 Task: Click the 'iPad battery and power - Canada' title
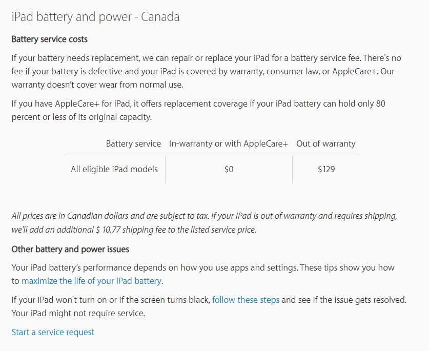[x=95, y=17]
